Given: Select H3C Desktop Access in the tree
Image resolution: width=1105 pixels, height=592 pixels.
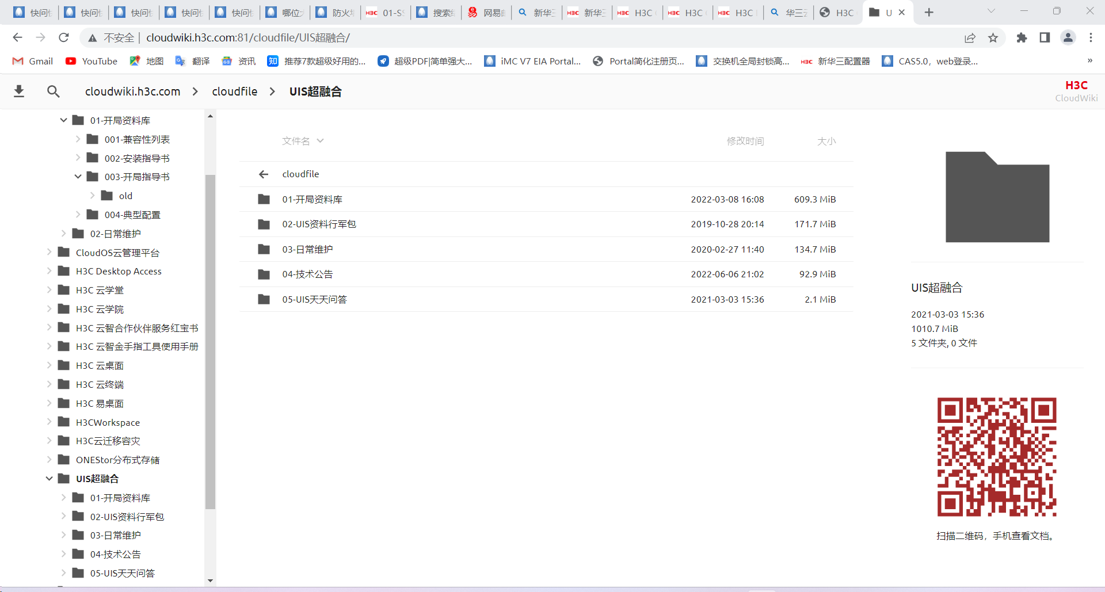Looking at the screenshot, I should (119, 271).
